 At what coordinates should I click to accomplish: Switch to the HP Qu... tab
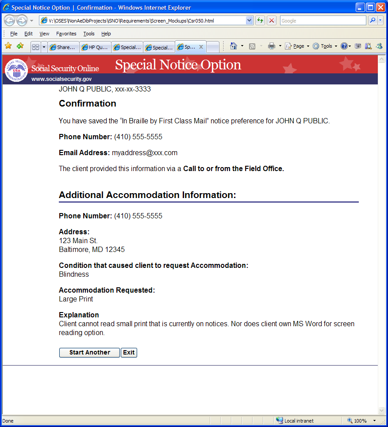[96, 47]
